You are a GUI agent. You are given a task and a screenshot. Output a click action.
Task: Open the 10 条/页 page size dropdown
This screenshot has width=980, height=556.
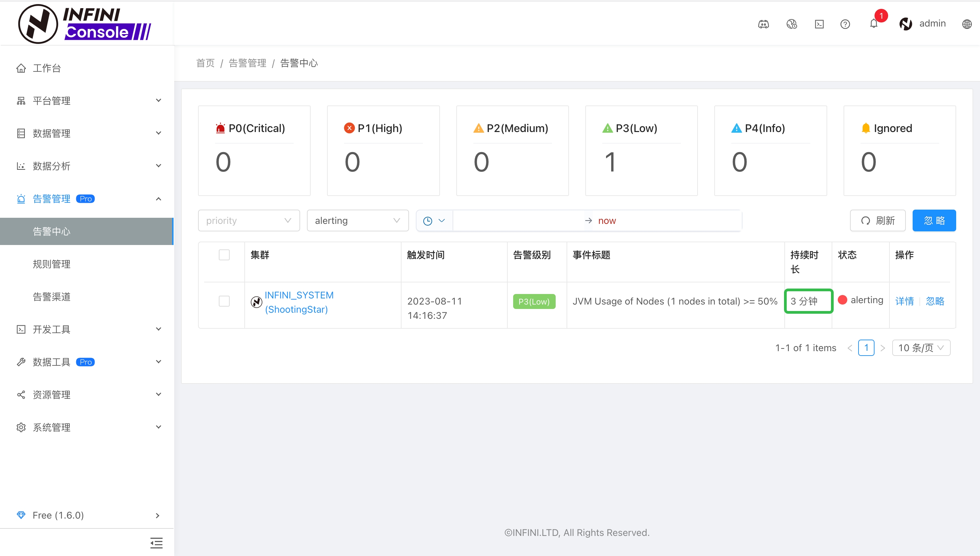(x=920, y=347)
